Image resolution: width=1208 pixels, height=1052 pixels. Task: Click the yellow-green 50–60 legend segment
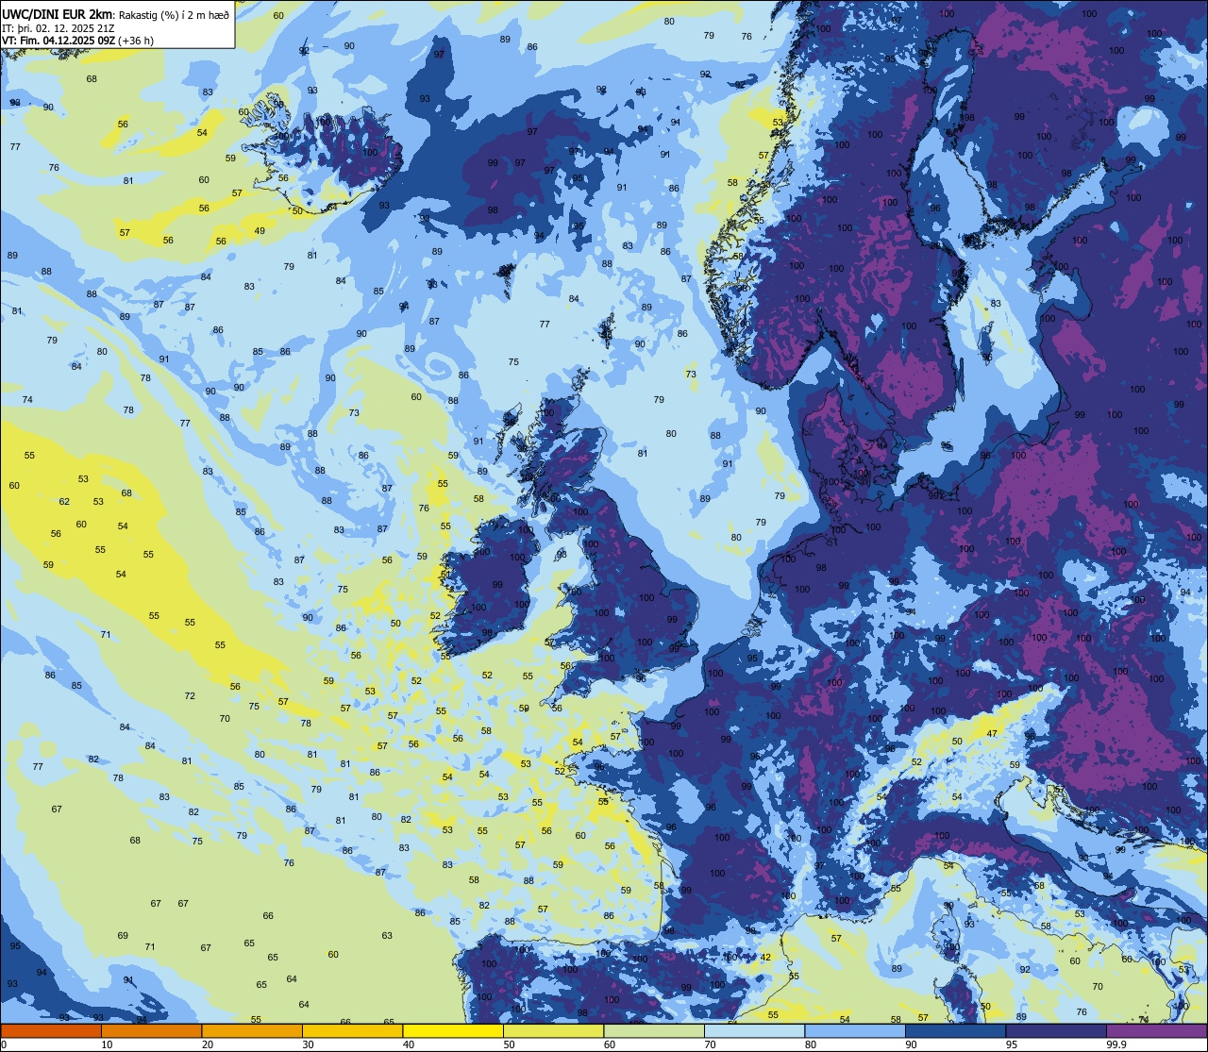[x=553, y=1030]
